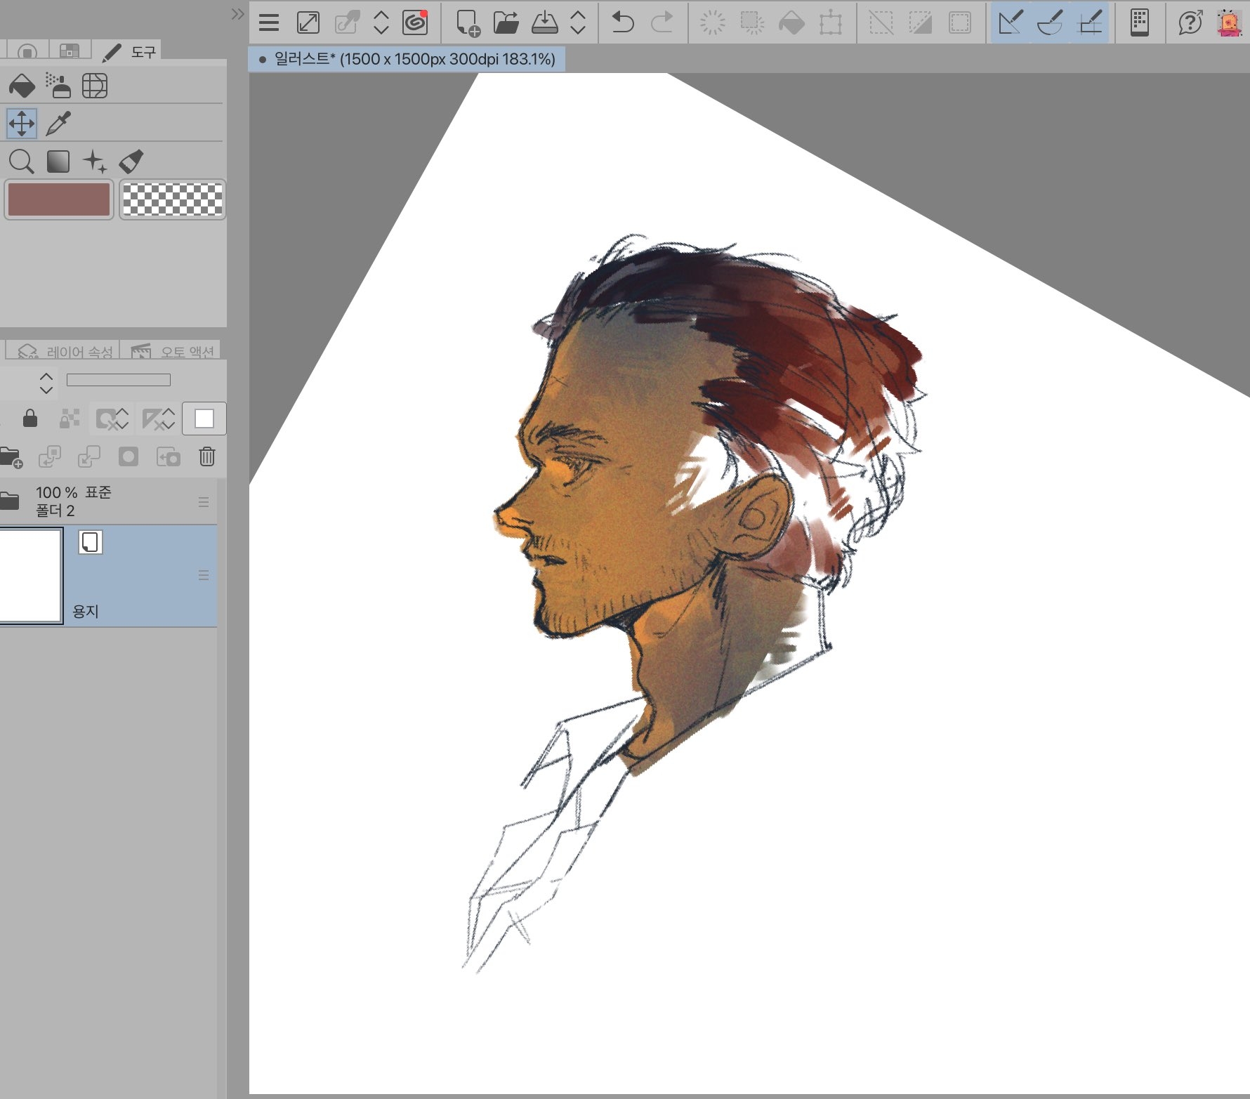Pick the brown main color swatch

(x=59, y=199)
